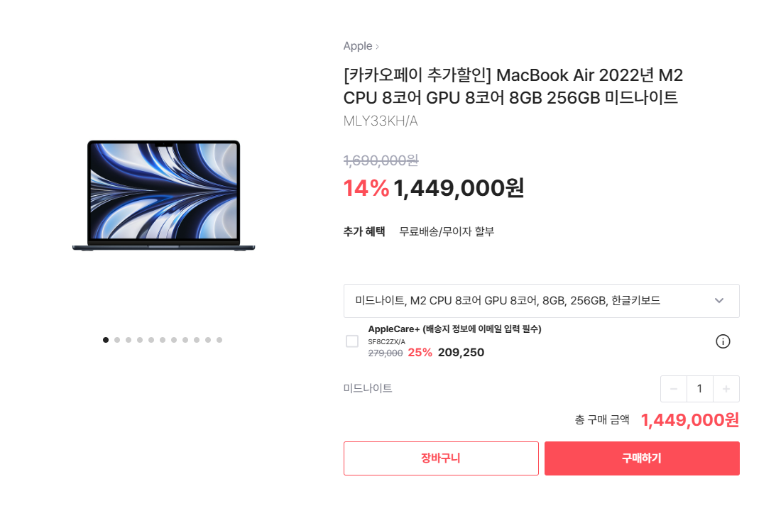Click the 무료배송/무이자 할부 benefit text
776x528 pixels.
point(447,231)
